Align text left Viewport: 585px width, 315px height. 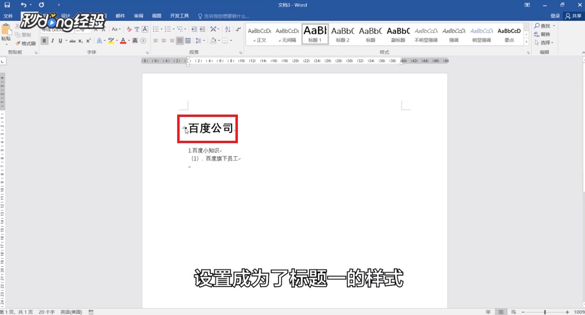[x=156, y=41]
